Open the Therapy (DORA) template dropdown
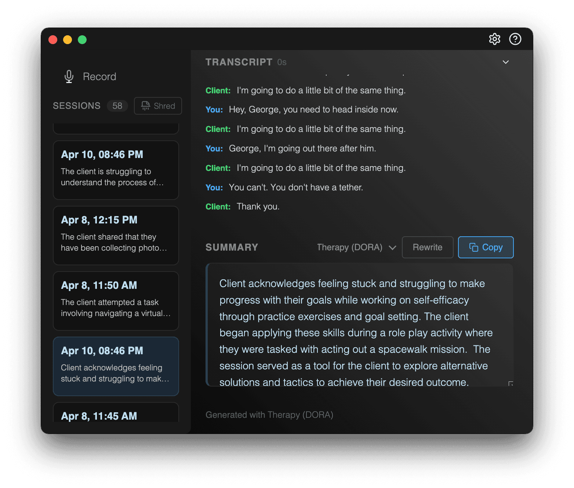Screen dimensions: 574x488 pos(356,247)
